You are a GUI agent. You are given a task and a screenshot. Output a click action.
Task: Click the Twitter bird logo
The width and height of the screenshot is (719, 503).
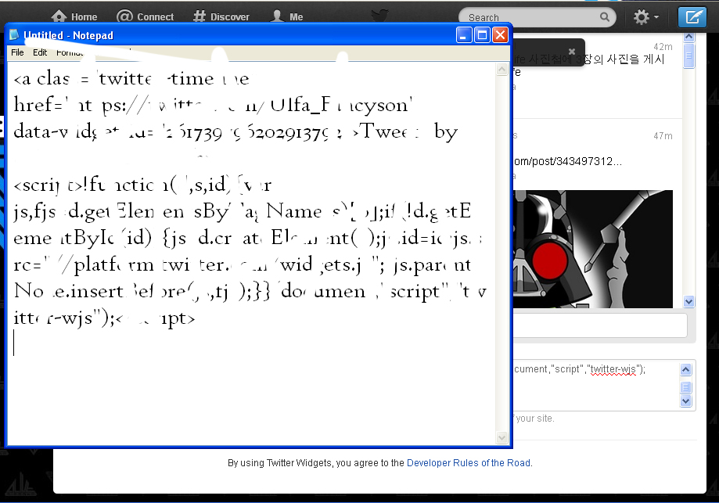click(379, 16)
